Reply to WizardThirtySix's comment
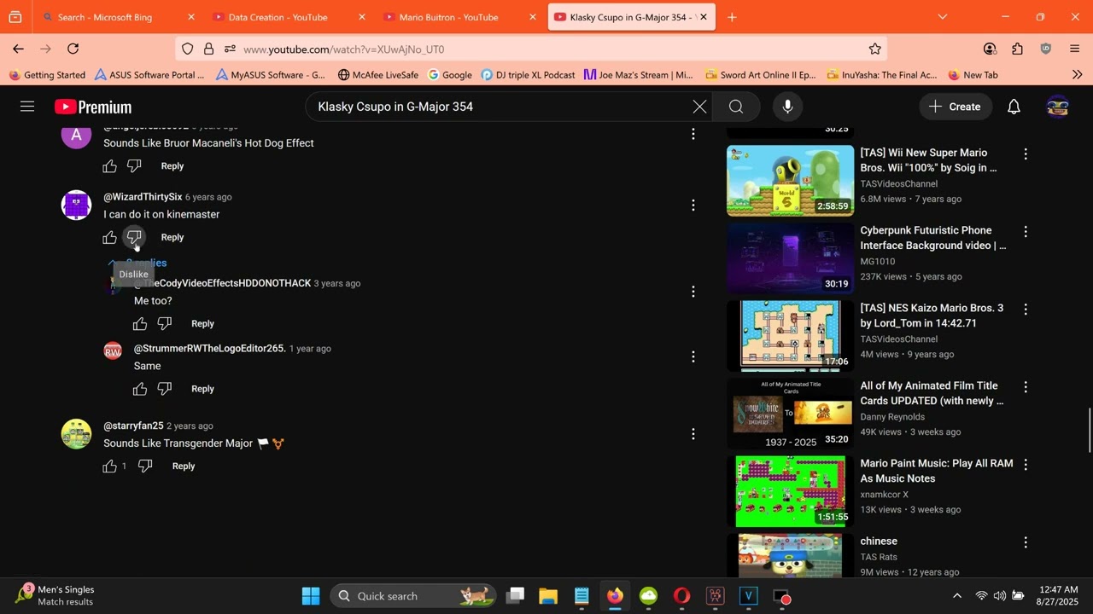This screenshot has width=1093, height=614. (x=172, y=238)
